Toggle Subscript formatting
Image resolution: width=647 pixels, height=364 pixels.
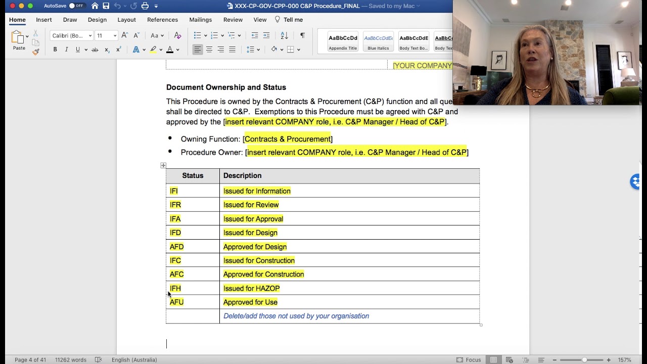click(x=107, y=50)
